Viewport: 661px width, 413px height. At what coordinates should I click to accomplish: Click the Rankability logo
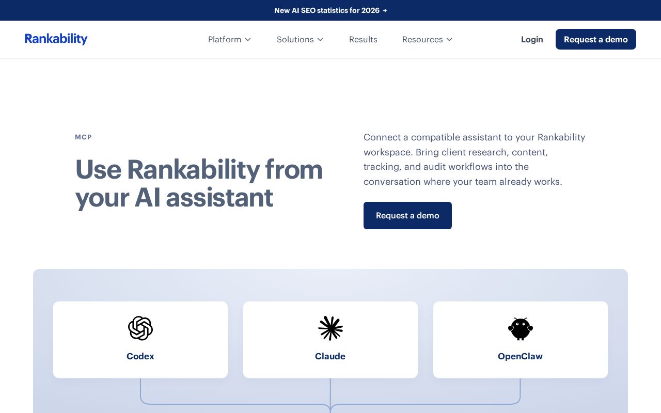(x=56, y=39)
